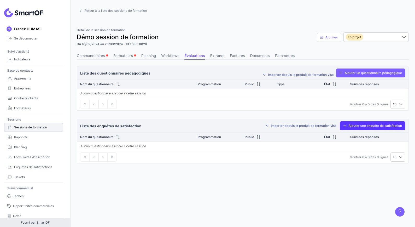Click the Formateurs briefcase icon
Viewport: 415px width, 227px height.
[10, 108]
